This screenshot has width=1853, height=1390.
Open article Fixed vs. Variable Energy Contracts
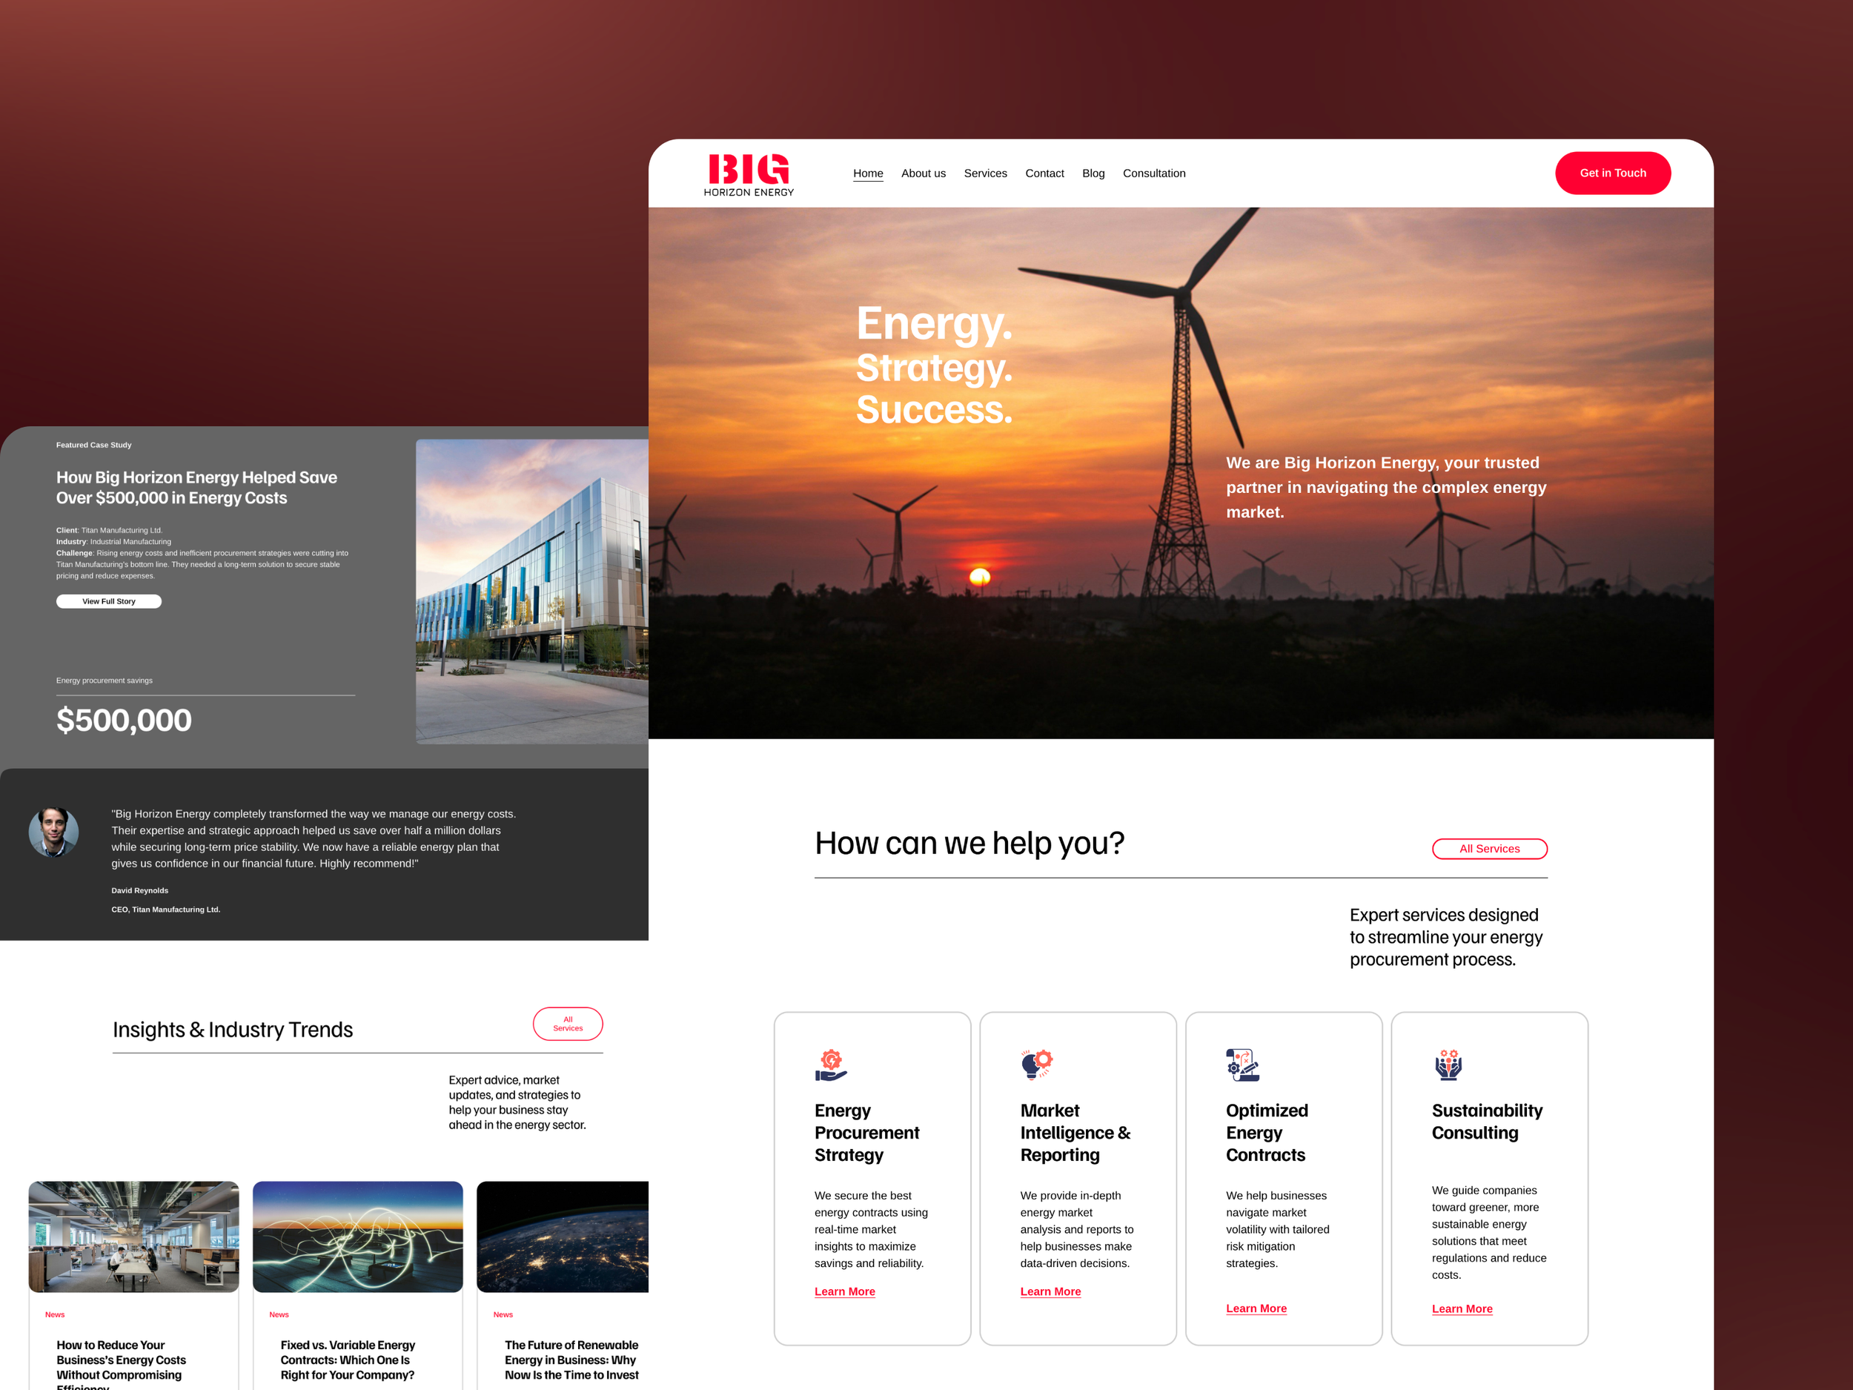pos(348,1360)
